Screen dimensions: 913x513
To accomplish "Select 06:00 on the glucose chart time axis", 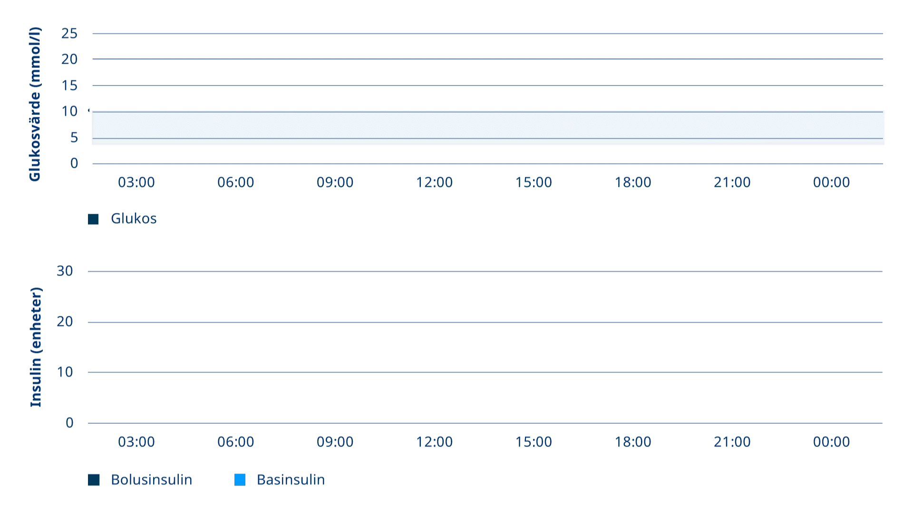I will point(235,182).
